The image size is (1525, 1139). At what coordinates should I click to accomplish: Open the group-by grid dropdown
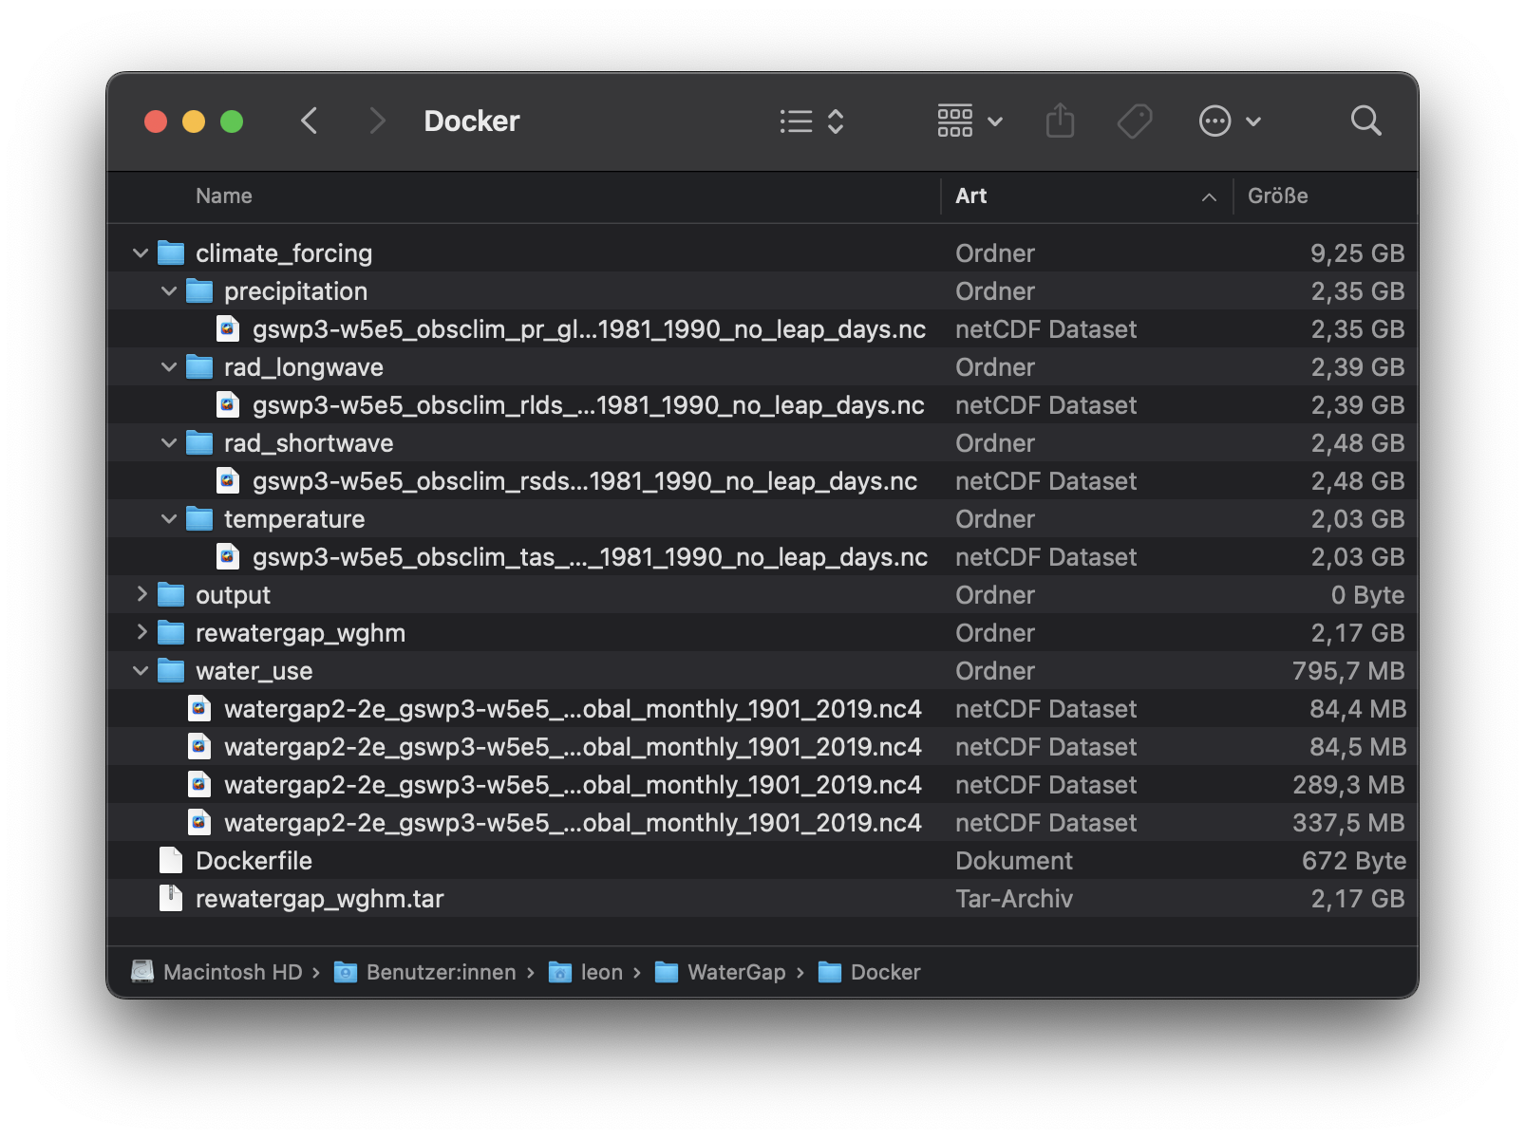click(970, 121)
